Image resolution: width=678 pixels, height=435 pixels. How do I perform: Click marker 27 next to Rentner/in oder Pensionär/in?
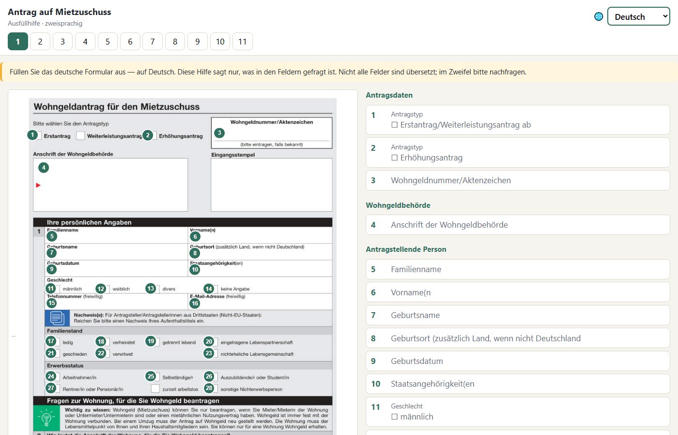(51, 388)
